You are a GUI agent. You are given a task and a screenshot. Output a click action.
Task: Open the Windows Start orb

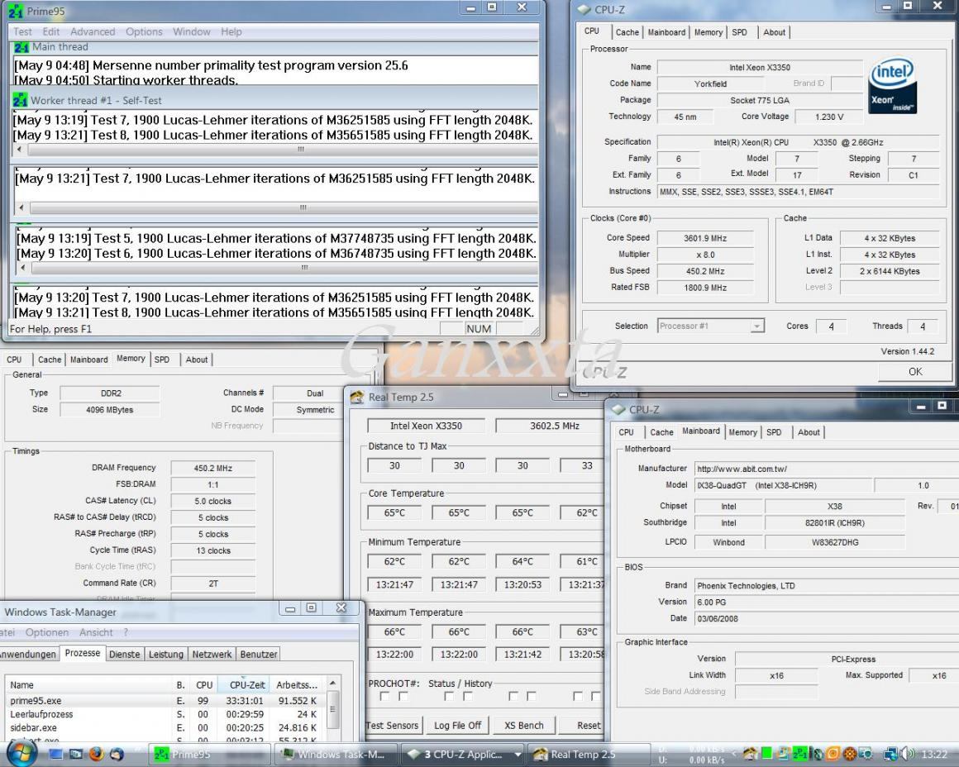pyautogui.click(x=22, y=753)
